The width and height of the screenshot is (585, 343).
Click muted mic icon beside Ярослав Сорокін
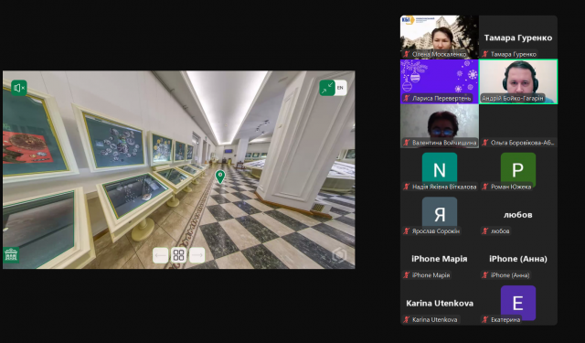[407, 231]
